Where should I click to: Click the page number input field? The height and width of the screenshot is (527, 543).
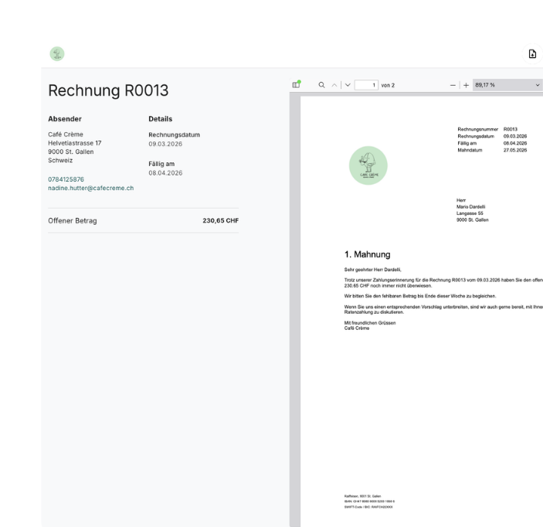pyautogui.click(x=366, y=85)
